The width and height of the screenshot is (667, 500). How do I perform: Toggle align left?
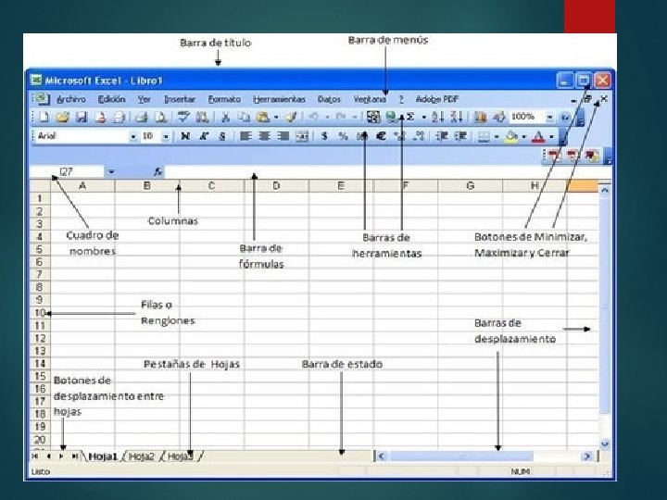click(245, 136)
